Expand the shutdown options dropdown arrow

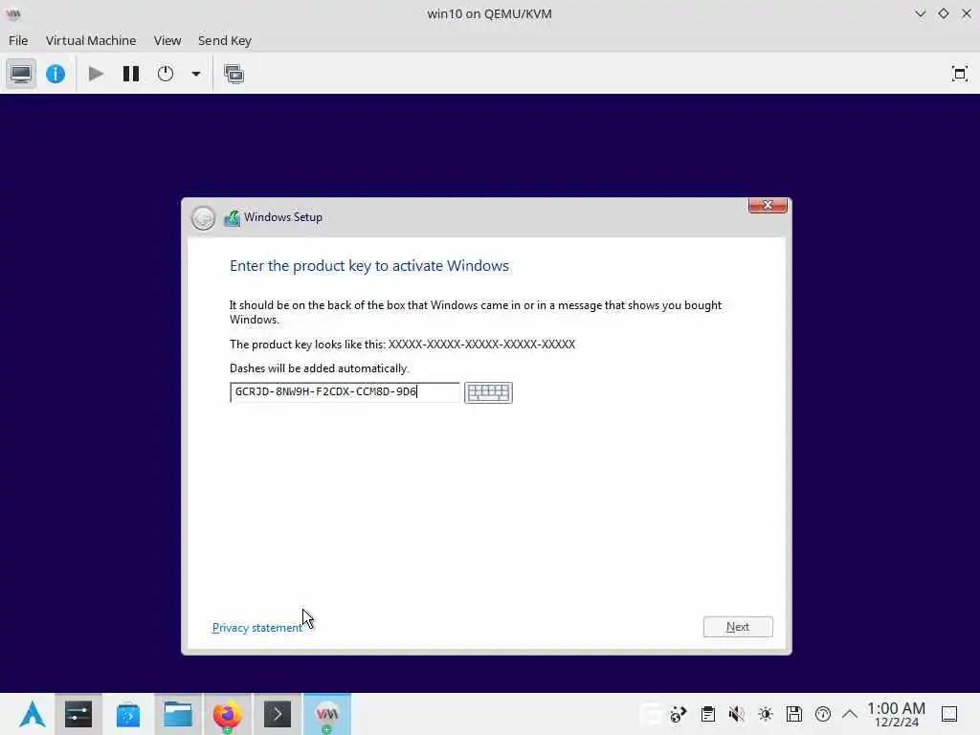point(195,74)
